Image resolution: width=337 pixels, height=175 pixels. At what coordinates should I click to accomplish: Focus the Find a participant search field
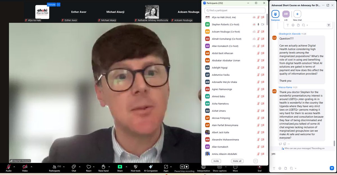coord(235,10)
